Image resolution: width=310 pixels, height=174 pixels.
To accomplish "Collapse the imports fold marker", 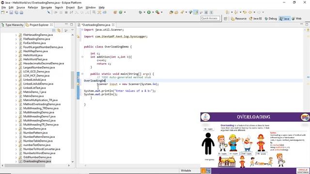I will (x=82, y=29).
